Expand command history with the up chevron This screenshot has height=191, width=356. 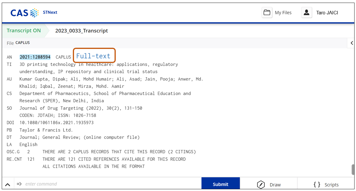(8, 185)
